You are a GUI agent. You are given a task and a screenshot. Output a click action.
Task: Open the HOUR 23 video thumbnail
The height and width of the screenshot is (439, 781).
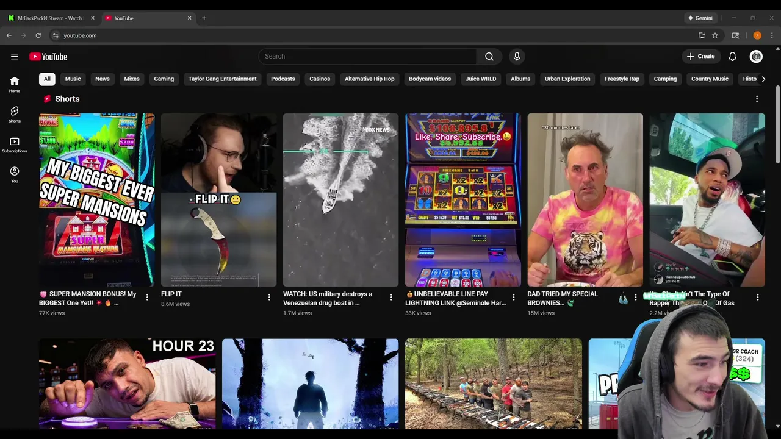coord(127,384)
